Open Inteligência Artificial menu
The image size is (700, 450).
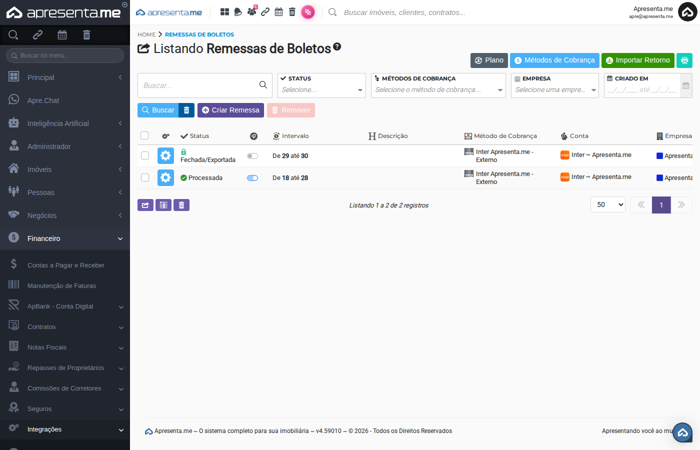pyautogui.click(x=65, y=123)
